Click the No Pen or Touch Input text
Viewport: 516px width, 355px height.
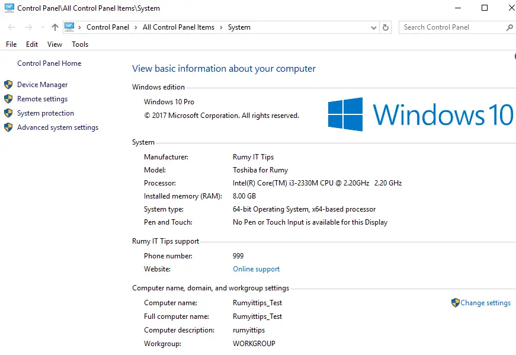(310, 222)
